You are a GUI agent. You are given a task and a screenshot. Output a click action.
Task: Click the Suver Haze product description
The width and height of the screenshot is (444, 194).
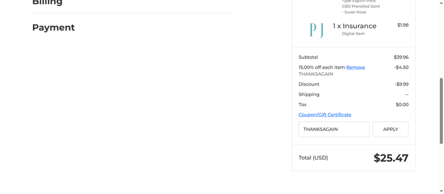pos(355,12)
